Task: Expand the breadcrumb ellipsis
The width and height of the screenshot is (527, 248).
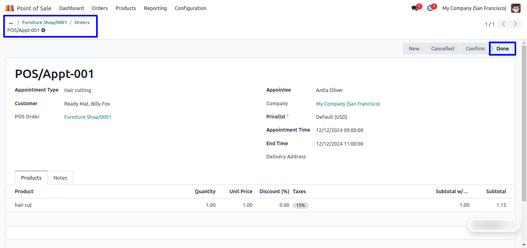Action: coord(11,23)
